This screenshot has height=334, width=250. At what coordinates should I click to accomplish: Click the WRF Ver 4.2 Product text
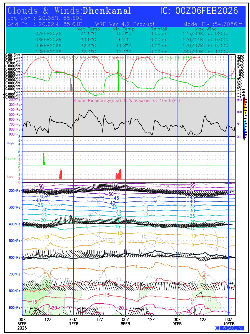[125, 24]
